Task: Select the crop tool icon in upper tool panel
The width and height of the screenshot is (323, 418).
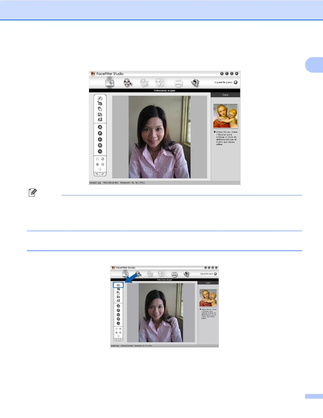Action: [100, 103]
